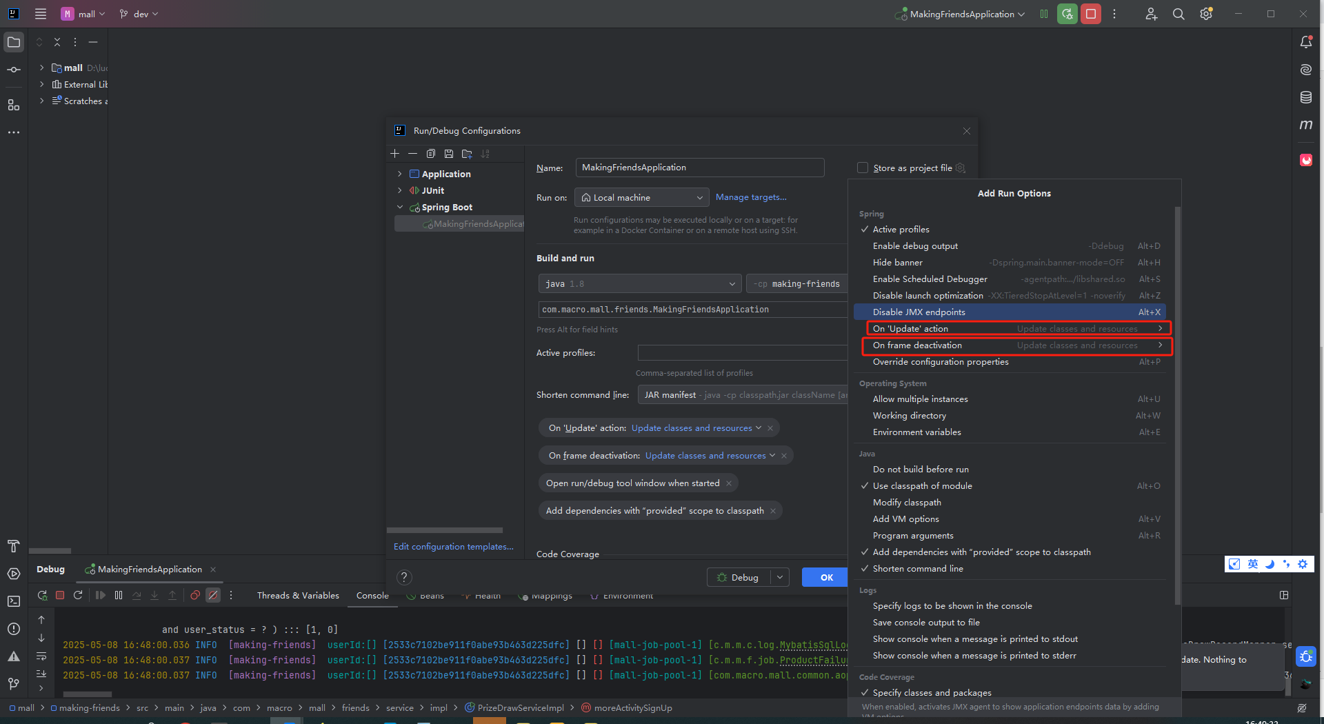1324x724 pixels.
Task: Open the Structure tool window icon
Action: click(14, 105)
